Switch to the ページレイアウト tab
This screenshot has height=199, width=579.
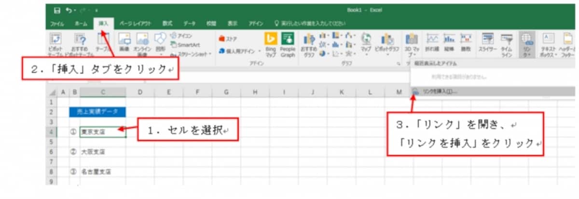pyautogui.click(x=135, y=23)
